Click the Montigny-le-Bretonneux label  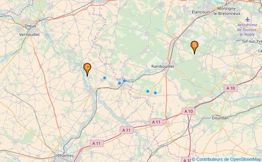click(227, 11)
